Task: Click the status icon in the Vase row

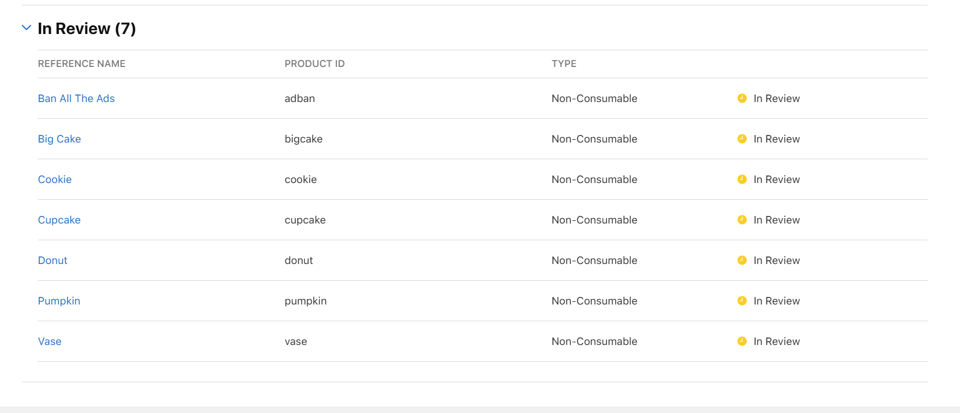Action: (742, 341)
